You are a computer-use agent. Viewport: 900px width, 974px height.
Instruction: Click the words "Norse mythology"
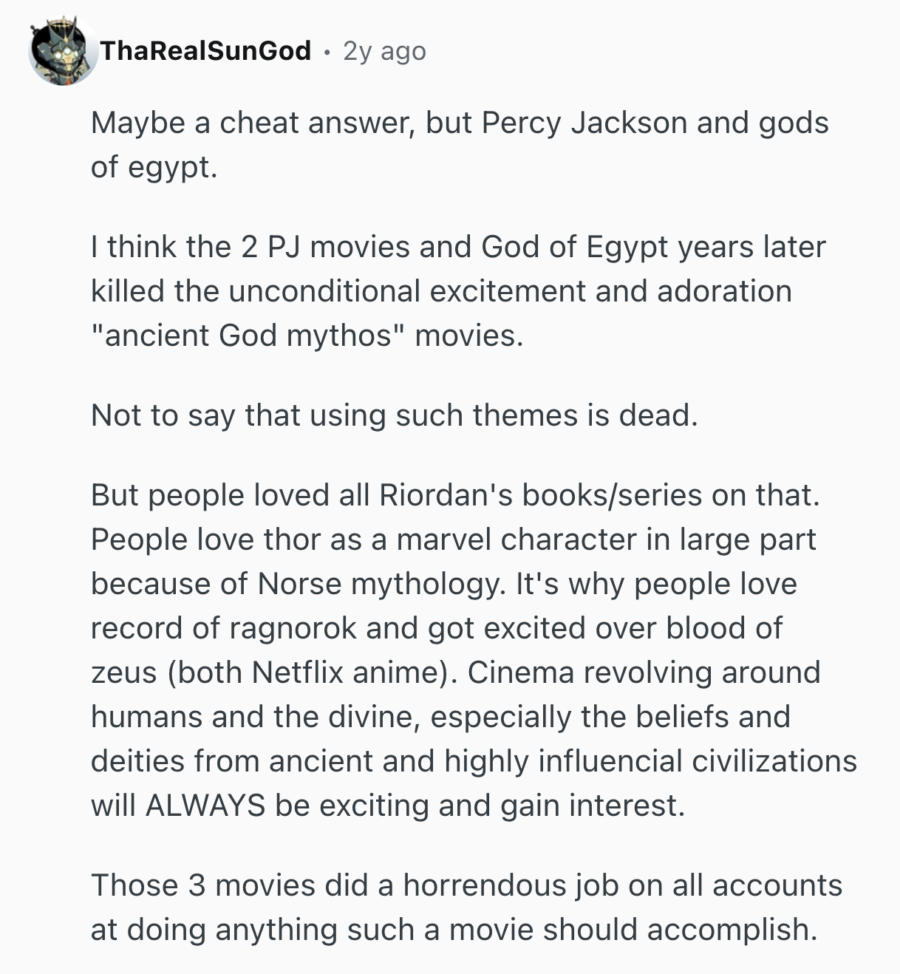point(378,584)
